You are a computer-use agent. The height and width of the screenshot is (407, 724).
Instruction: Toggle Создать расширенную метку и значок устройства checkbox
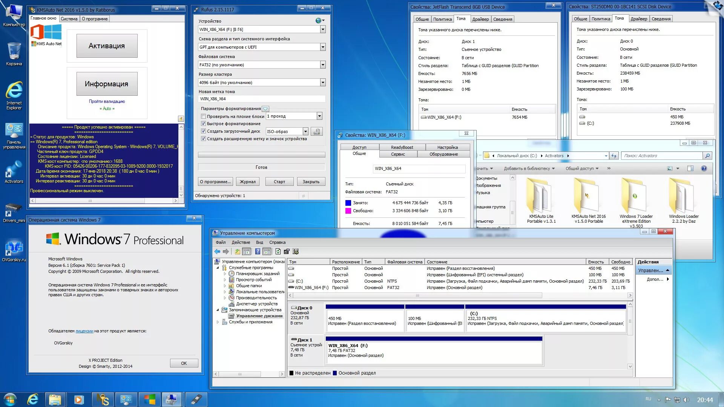pyautogui.click(x=203, y=139)
